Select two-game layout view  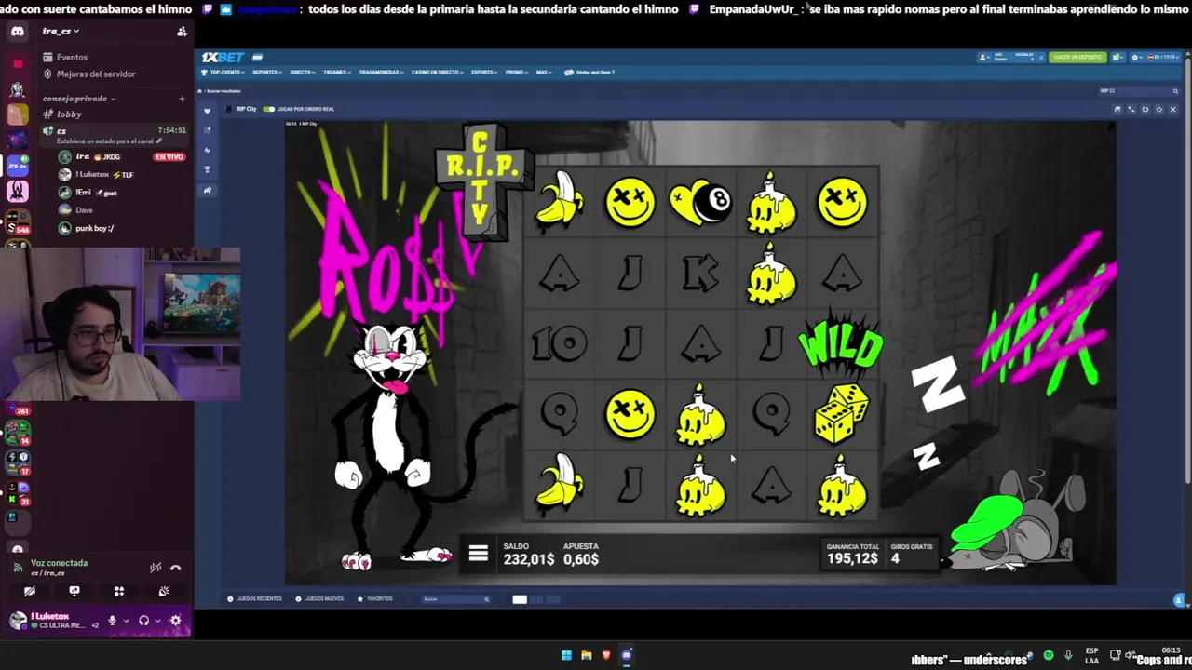pyautogui.click(x=537, y=599)
